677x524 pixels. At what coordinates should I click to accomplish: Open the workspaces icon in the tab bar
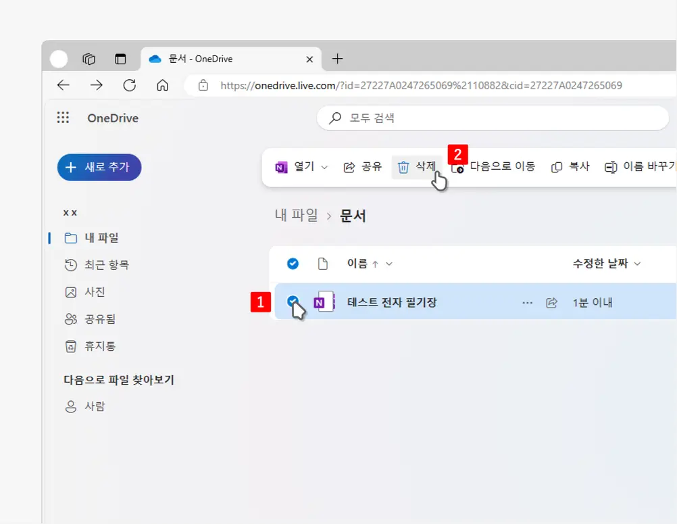[x=89, y=59]
